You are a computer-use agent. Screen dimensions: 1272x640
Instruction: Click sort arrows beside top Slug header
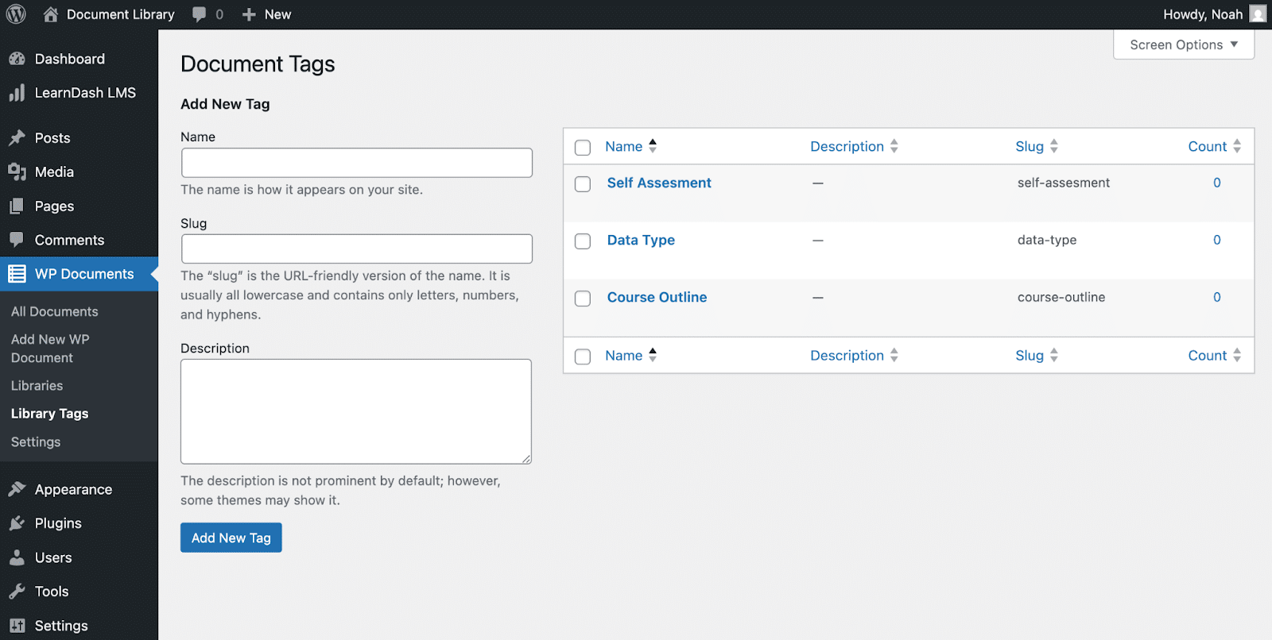(x=1054, y=146)
